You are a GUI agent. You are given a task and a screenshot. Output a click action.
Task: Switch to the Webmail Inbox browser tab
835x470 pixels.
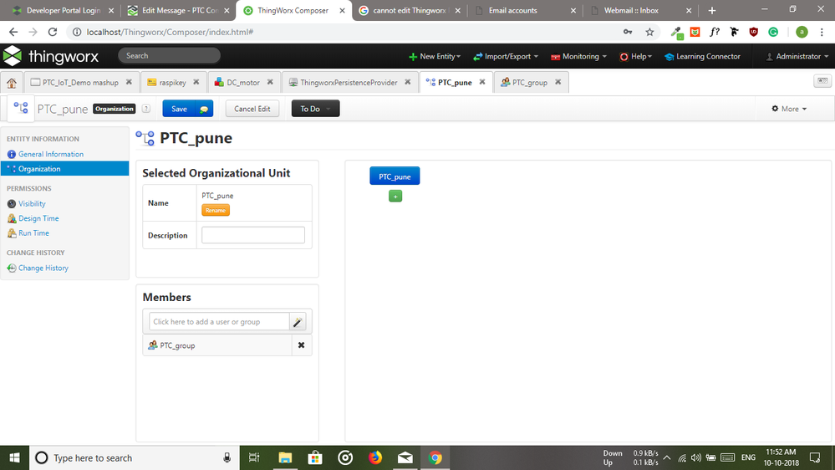pos(631,11)
